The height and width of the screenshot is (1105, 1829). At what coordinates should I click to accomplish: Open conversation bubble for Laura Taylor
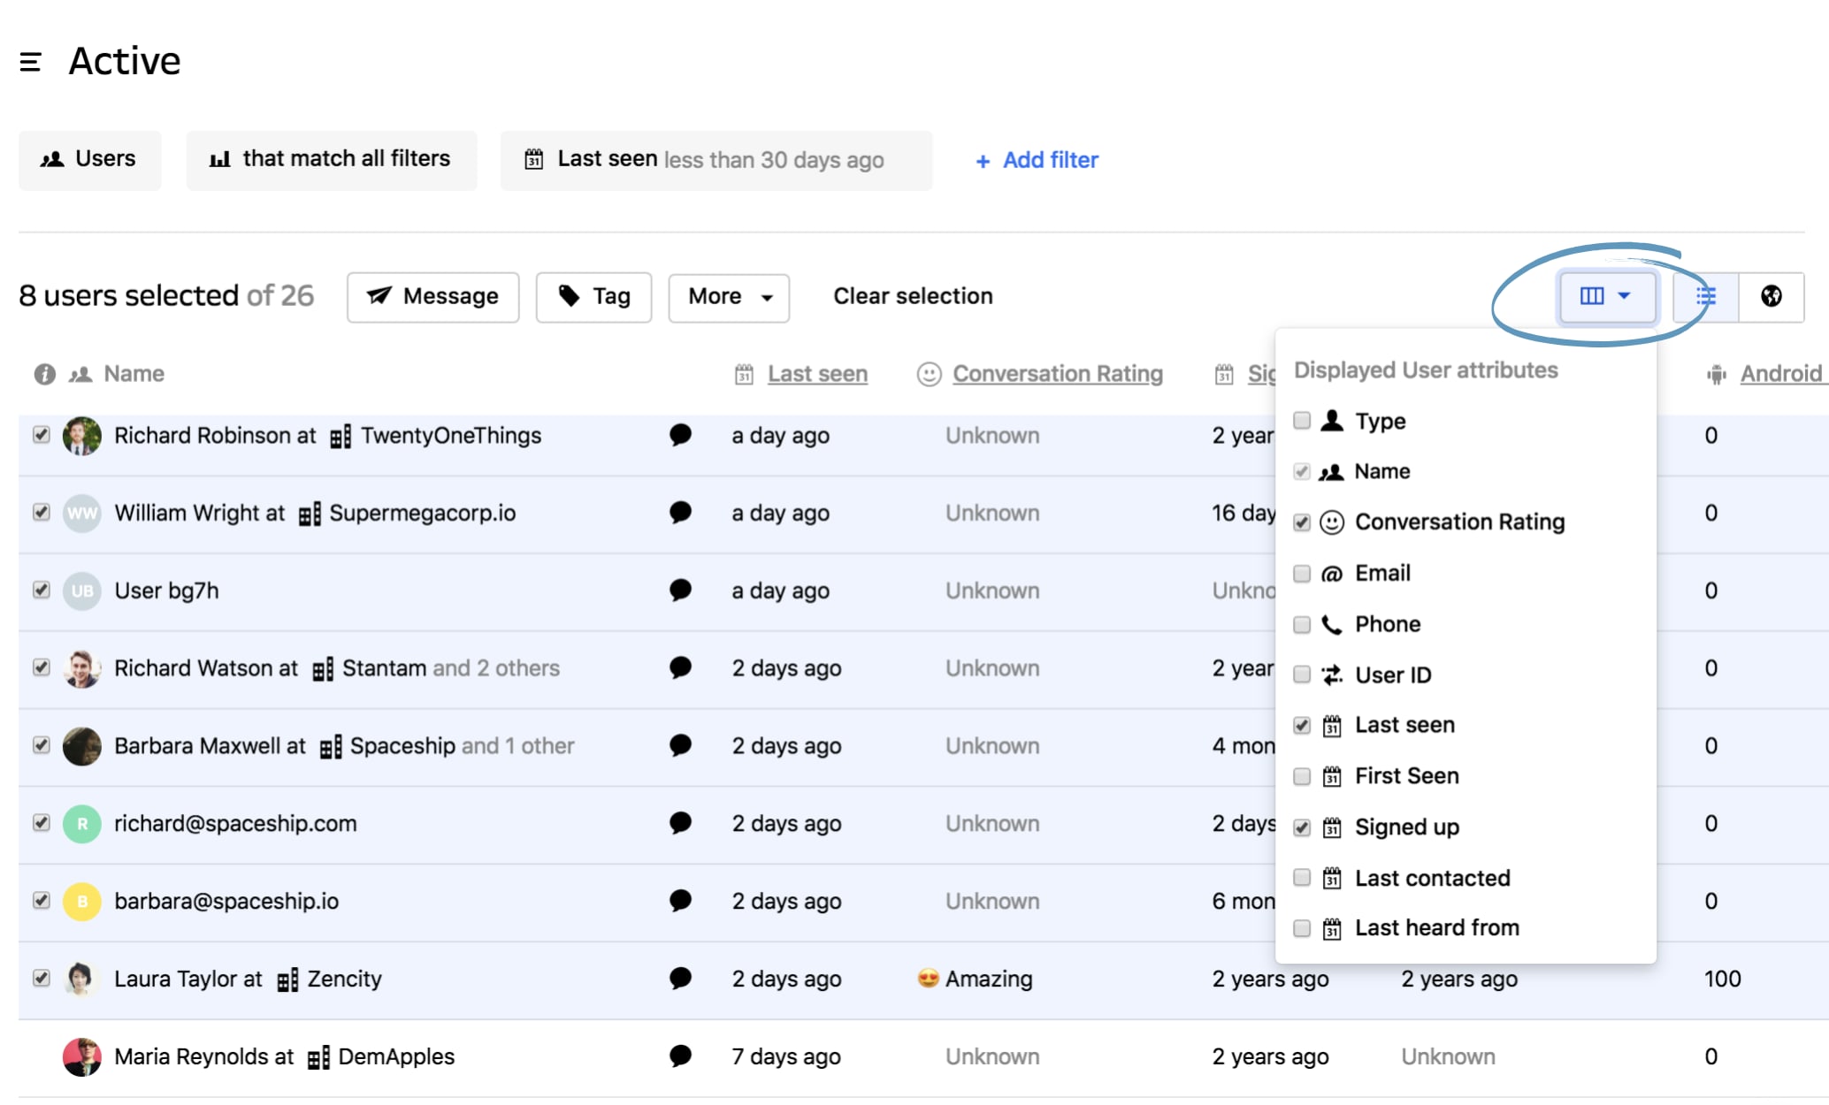pos(680,979)
